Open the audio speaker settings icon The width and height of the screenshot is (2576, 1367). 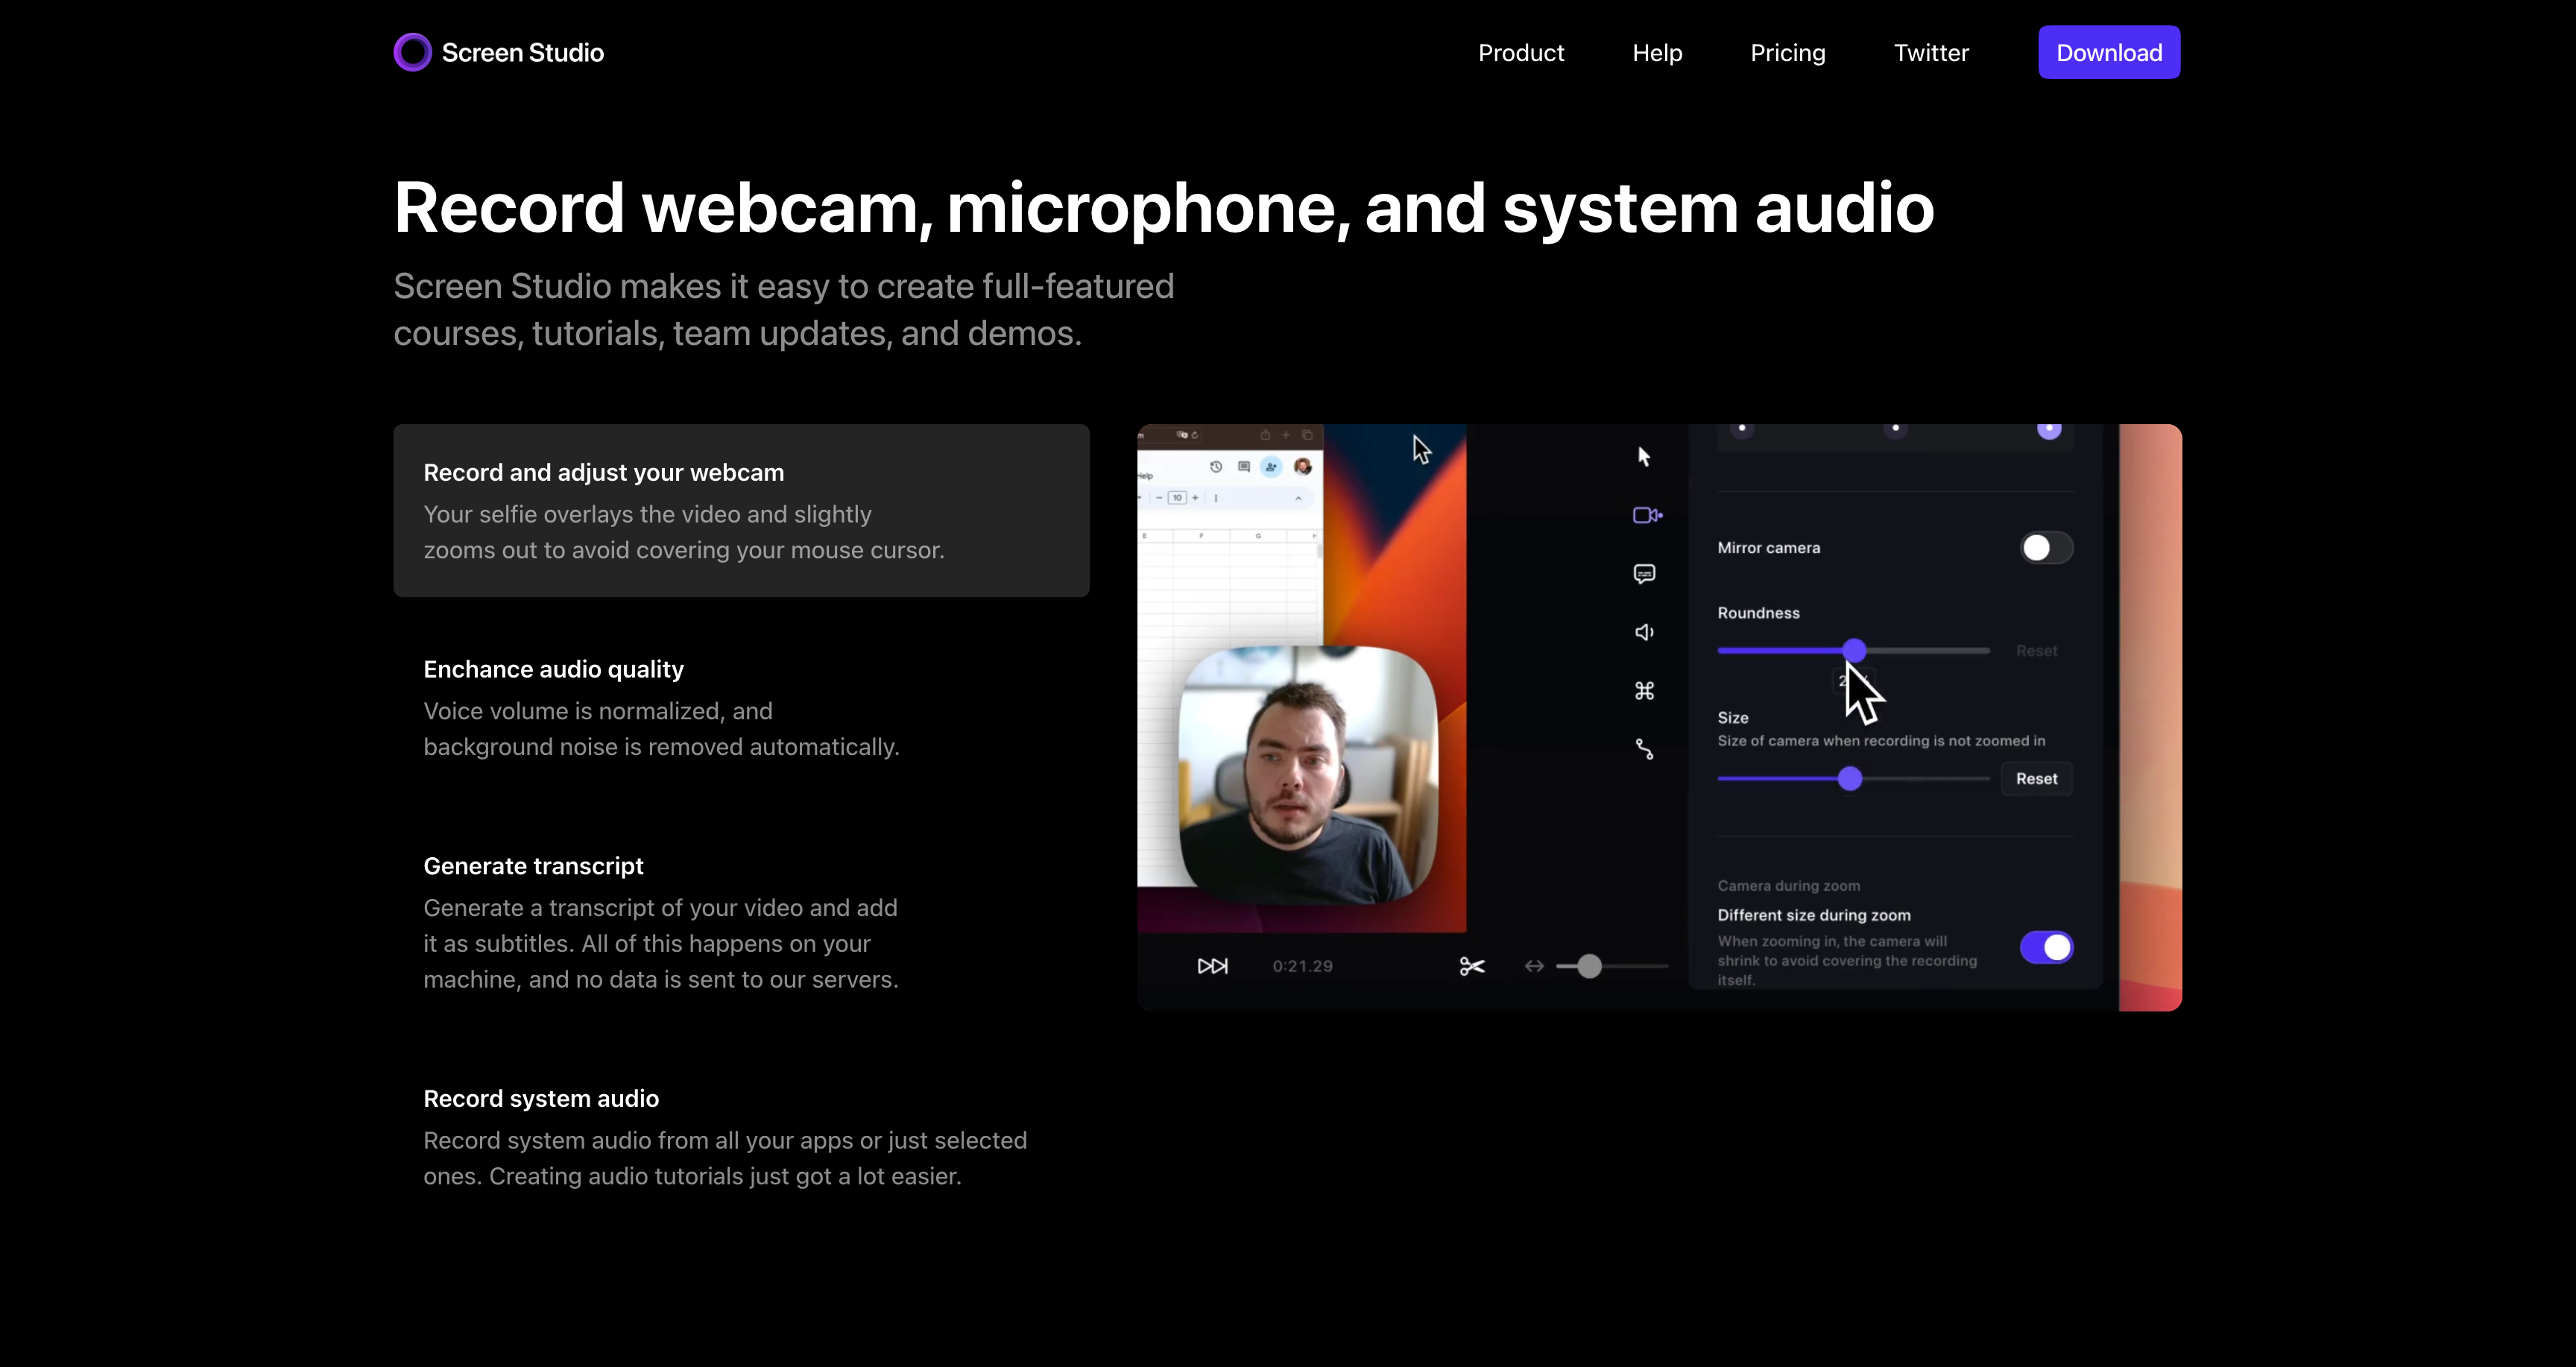click(x=1644, y=632)
